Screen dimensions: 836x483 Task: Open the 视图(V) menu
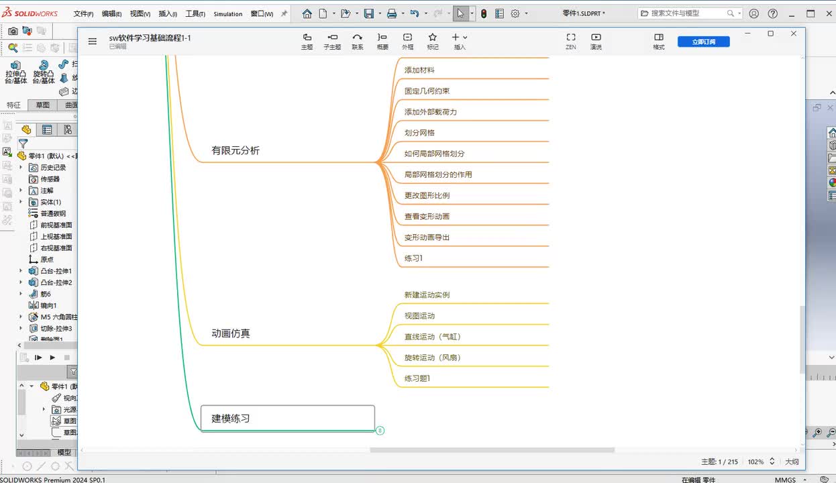click(140, 13)
